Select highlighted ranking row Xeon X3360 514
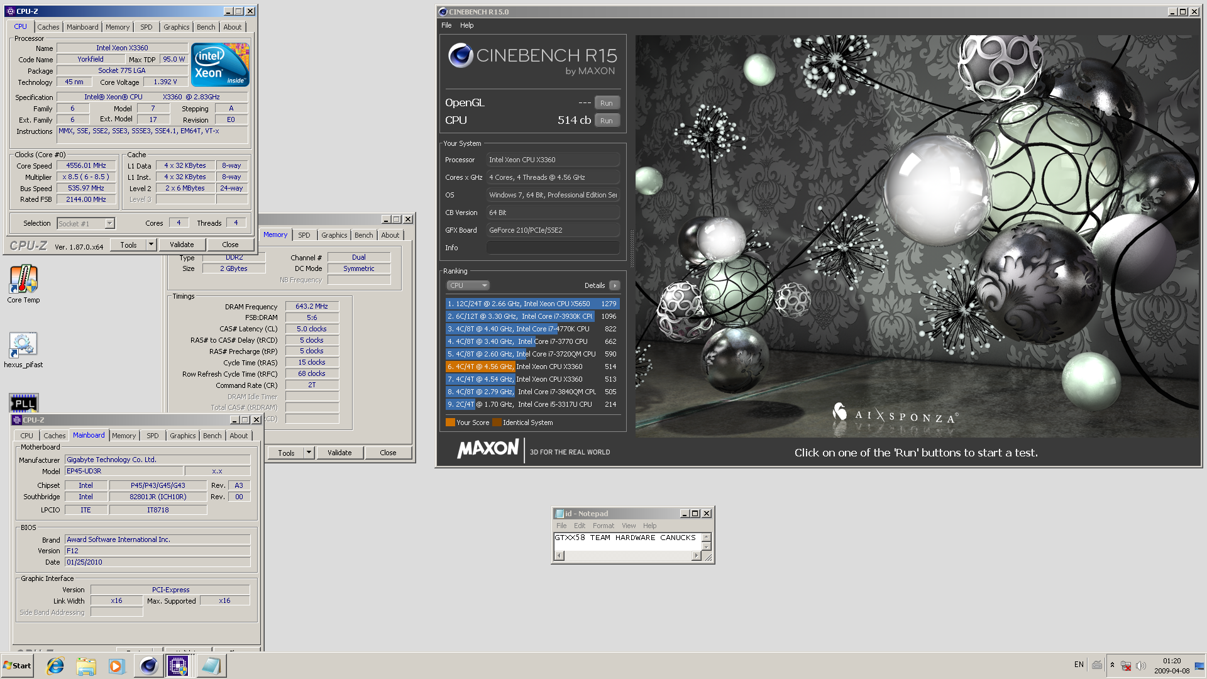The width and height of the screenshot is (1207, 679). click(532, 367)
